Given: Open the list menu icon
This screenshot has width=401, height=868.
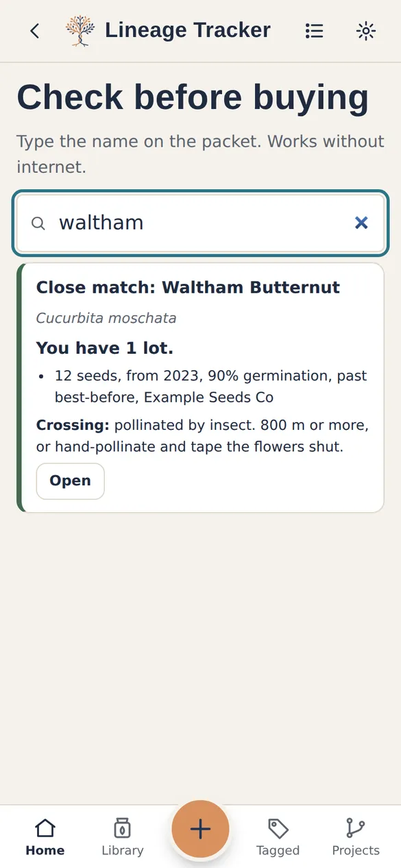Looking at the screenshot, I should click(x=315, y=31).
